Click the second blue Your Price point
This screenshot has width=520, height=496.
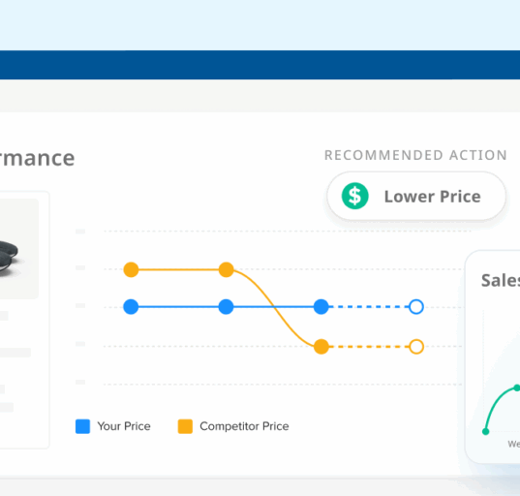point(227,307)
